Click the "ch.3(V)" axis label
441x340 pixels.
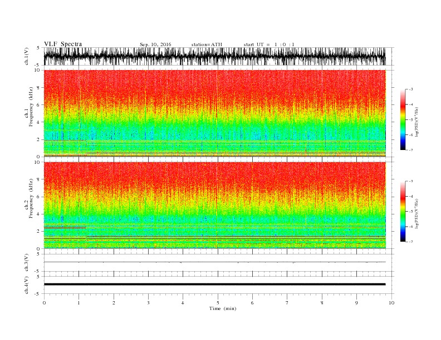tap(27, 263)
